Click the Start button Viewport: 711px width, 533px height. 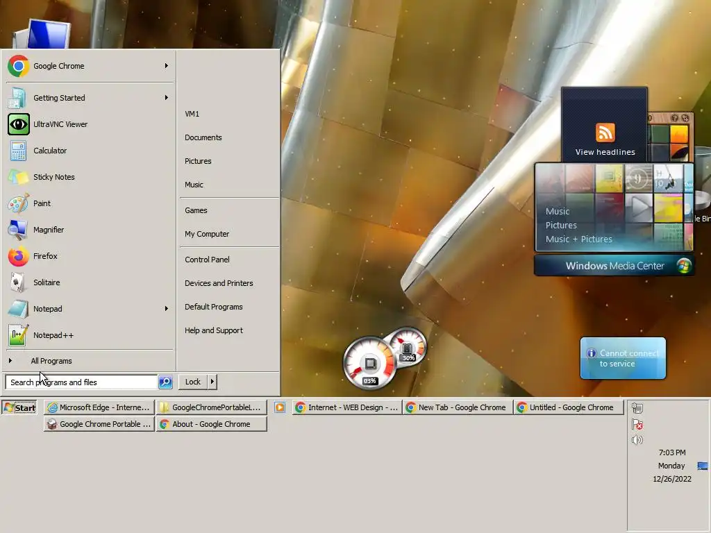pos(19,407)
